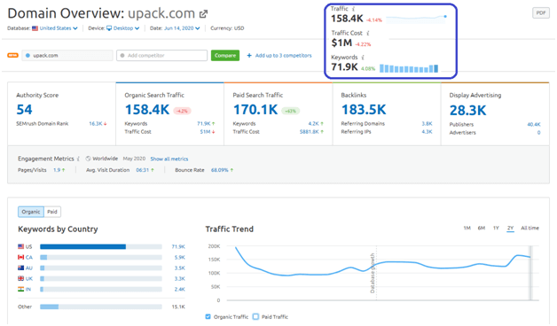This screenshot has height=326, width=557.
Task: Open the Date Jun 14, 2020 dropdown
Action: coord(182,28)
